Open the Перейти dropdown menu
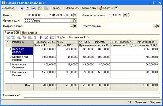This screenshot has width=163, height=106. click(57, 8)
